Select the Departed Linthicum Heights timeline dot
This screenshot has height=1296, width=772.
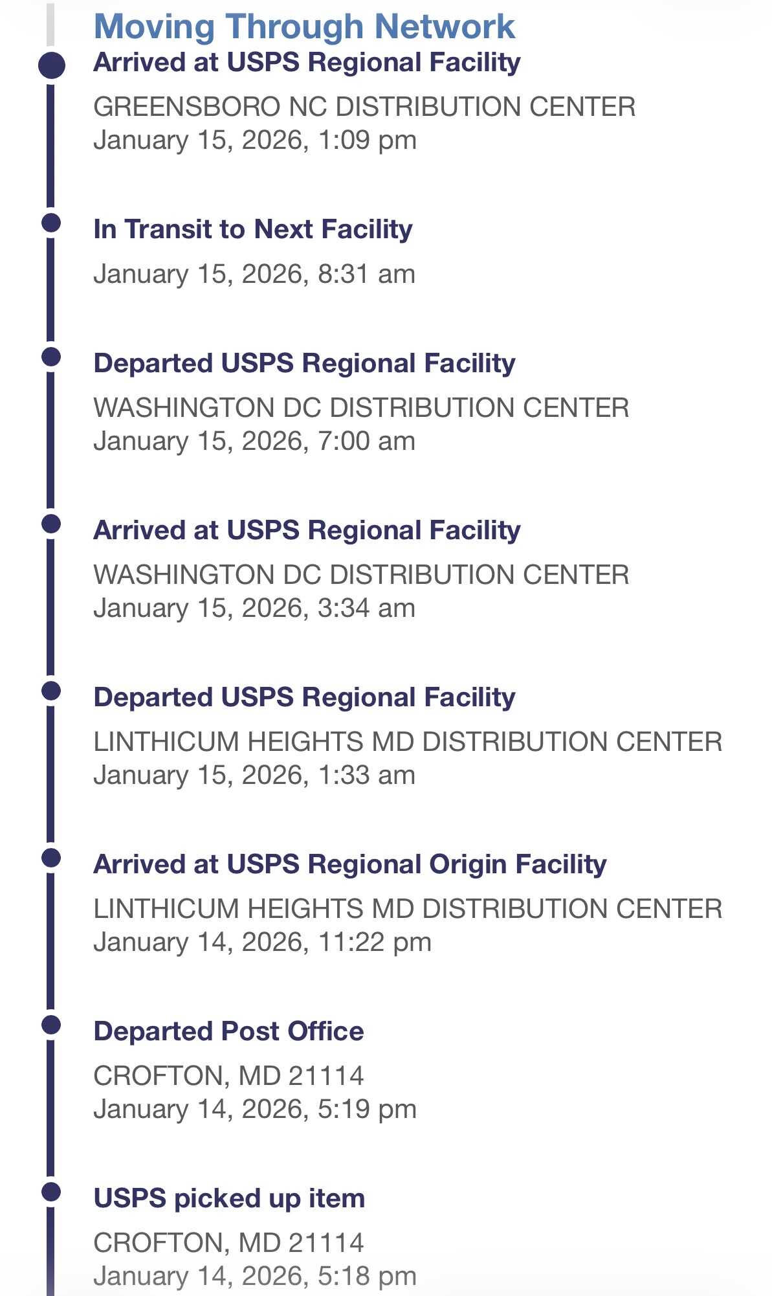tap(51, 691)
